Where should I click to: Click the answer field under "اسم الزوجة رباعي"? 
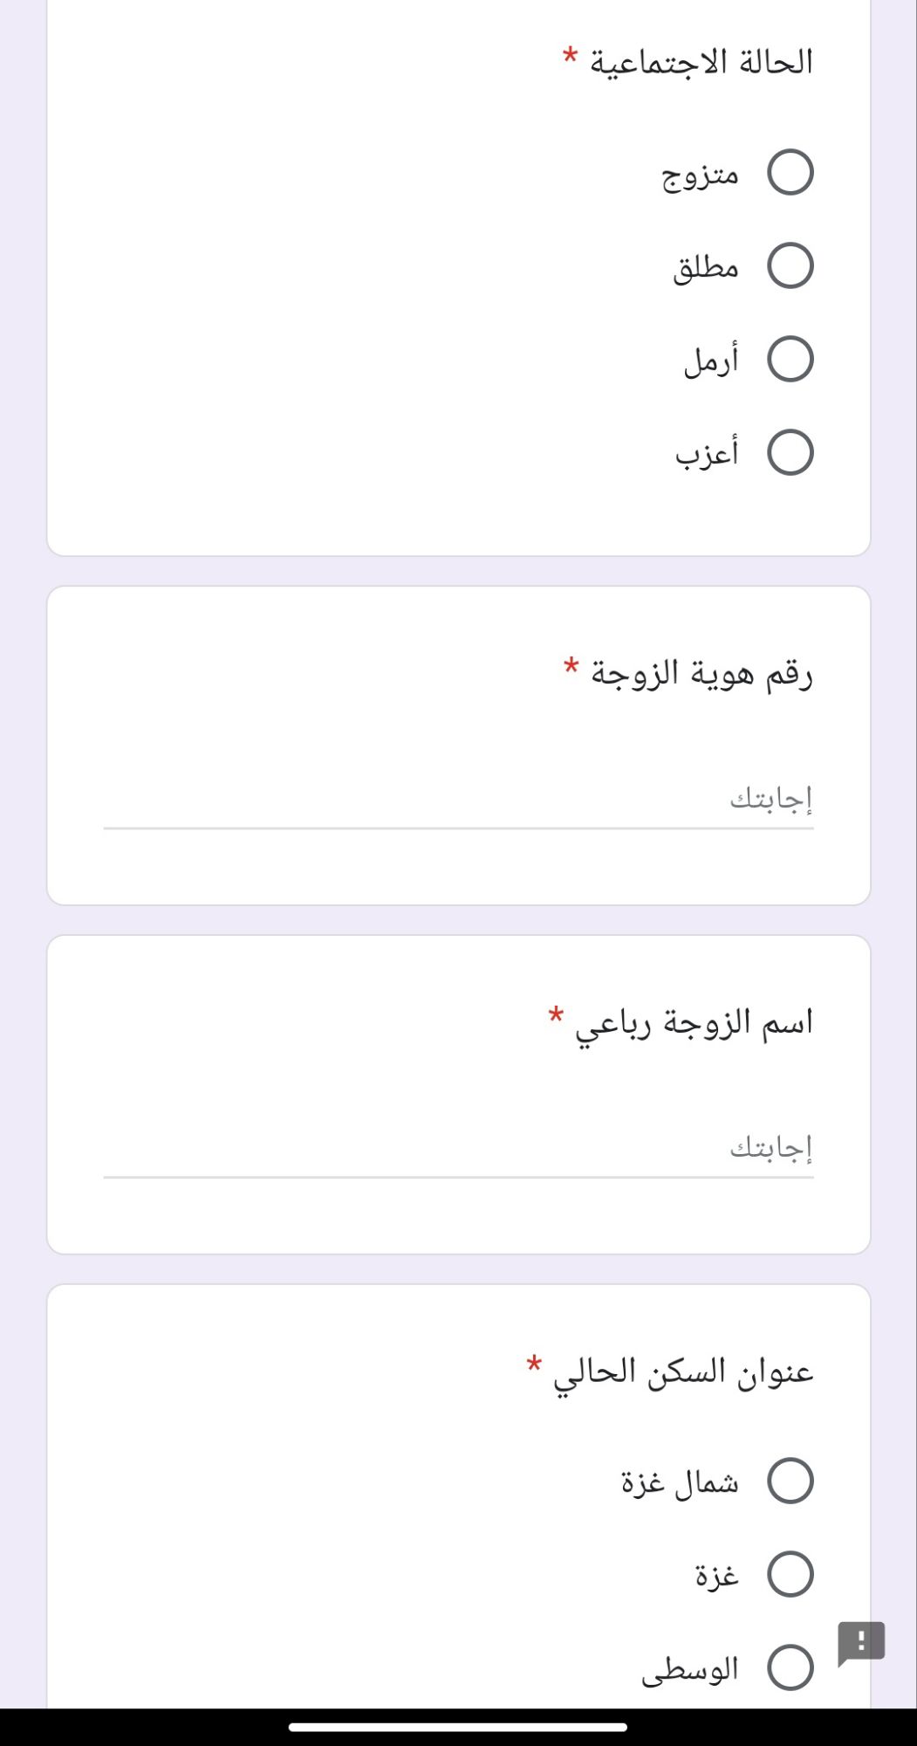458,1148
